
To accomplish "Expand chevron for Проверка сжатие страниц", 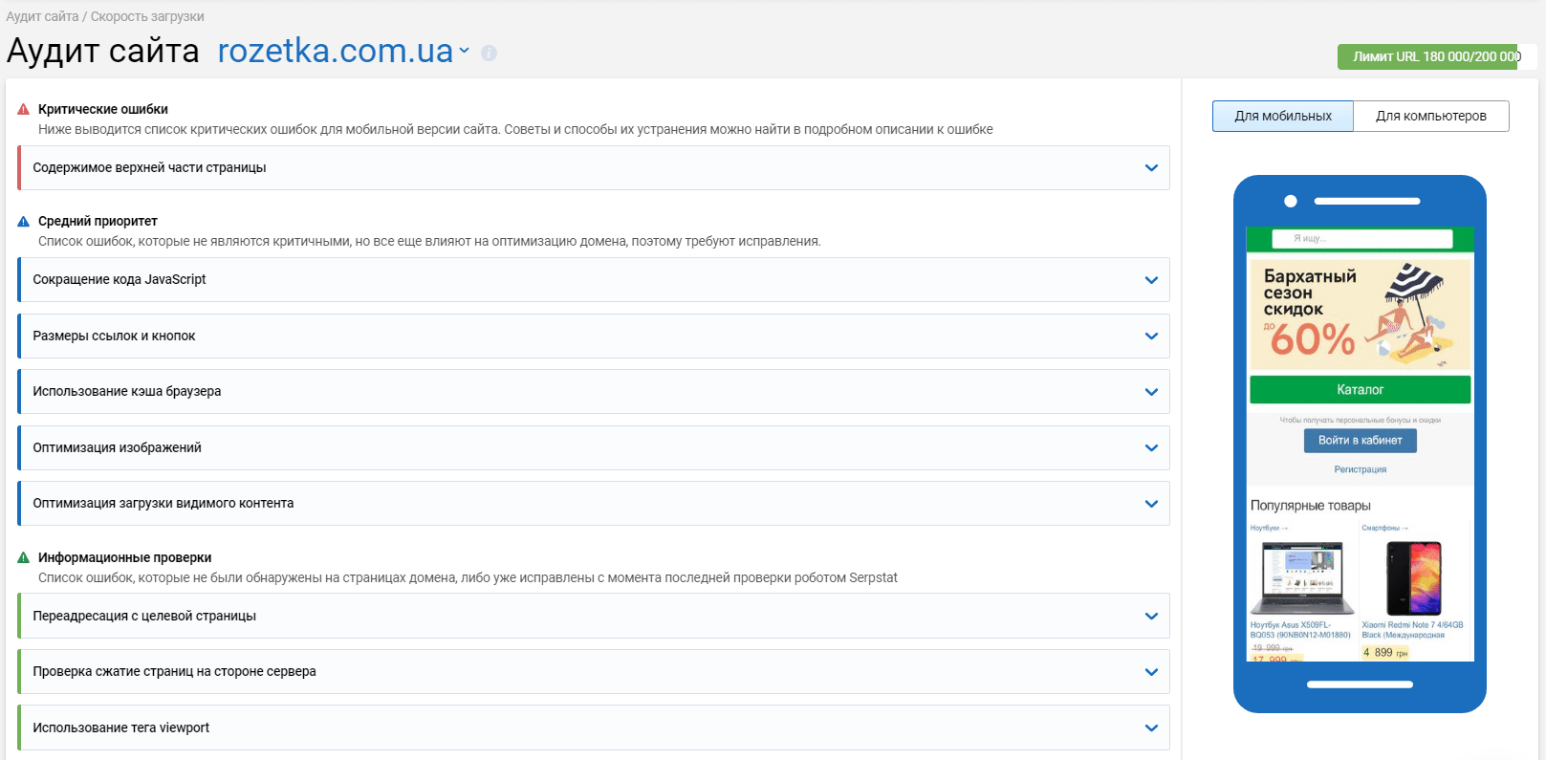I will point(1151,672).
